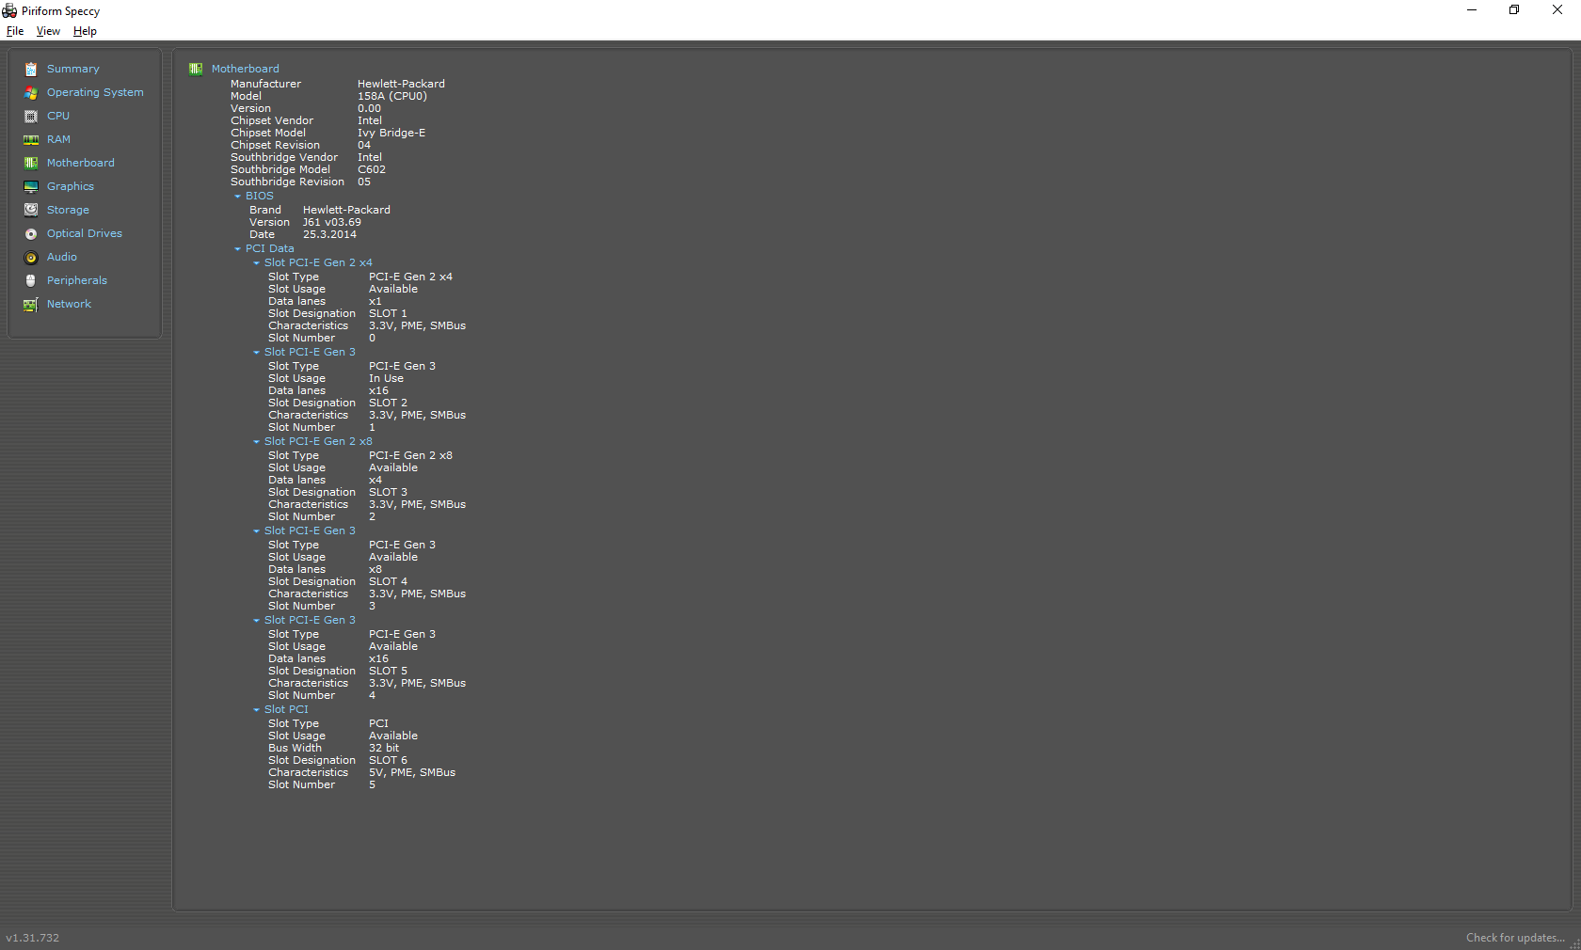
Task: Click the PCI Data heading label
Action: [x=270, y=248]
